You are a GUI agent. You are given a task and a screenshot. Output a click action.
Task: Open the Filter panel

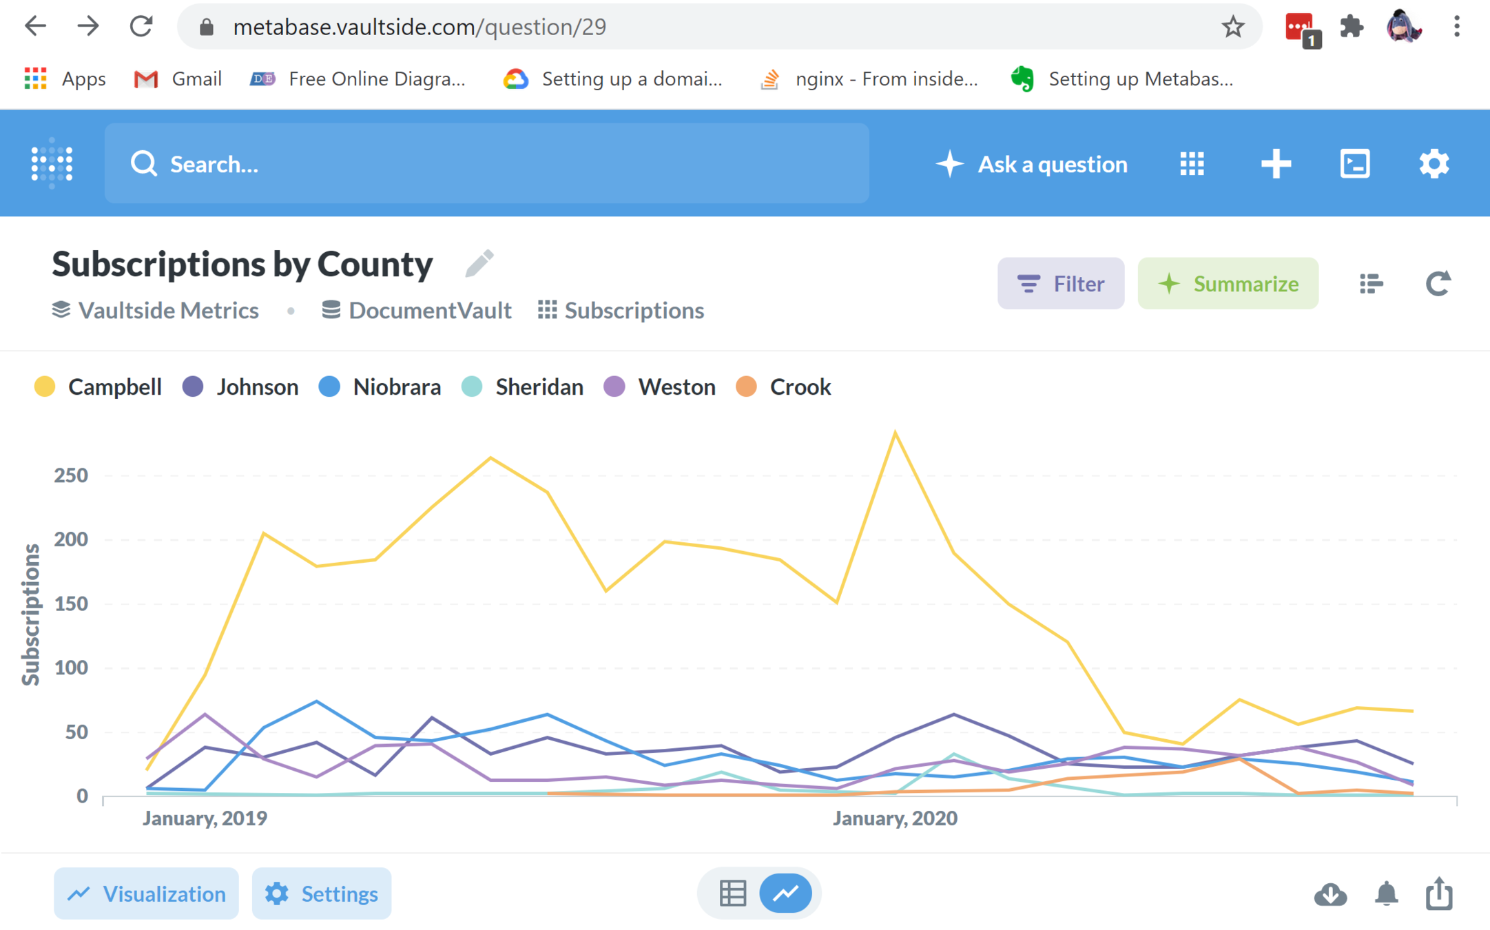tap(1060, 283)
